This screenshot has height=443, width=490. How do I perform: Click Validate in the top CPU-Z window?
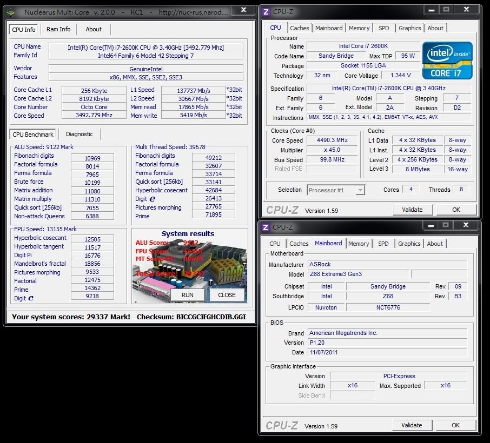(412, 210)
